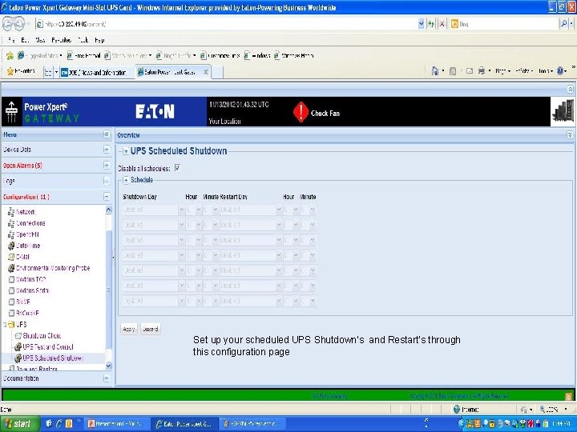
Task: Open the File menu
Action: [11, 40]
